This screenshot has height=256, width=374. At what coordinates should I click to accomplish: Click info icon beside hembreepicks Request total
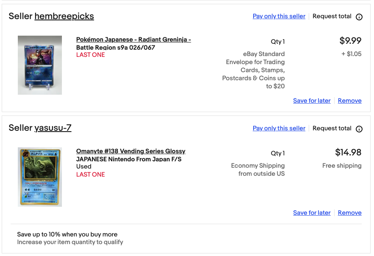click(359, 17)
